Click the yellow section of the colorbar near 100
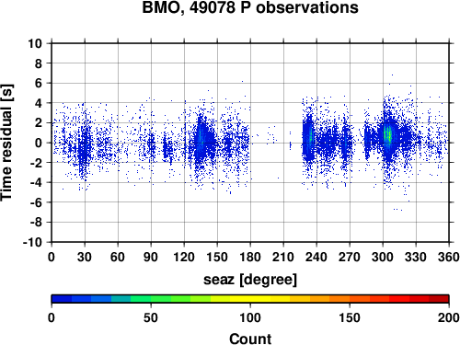 click(x=250, y=299)
